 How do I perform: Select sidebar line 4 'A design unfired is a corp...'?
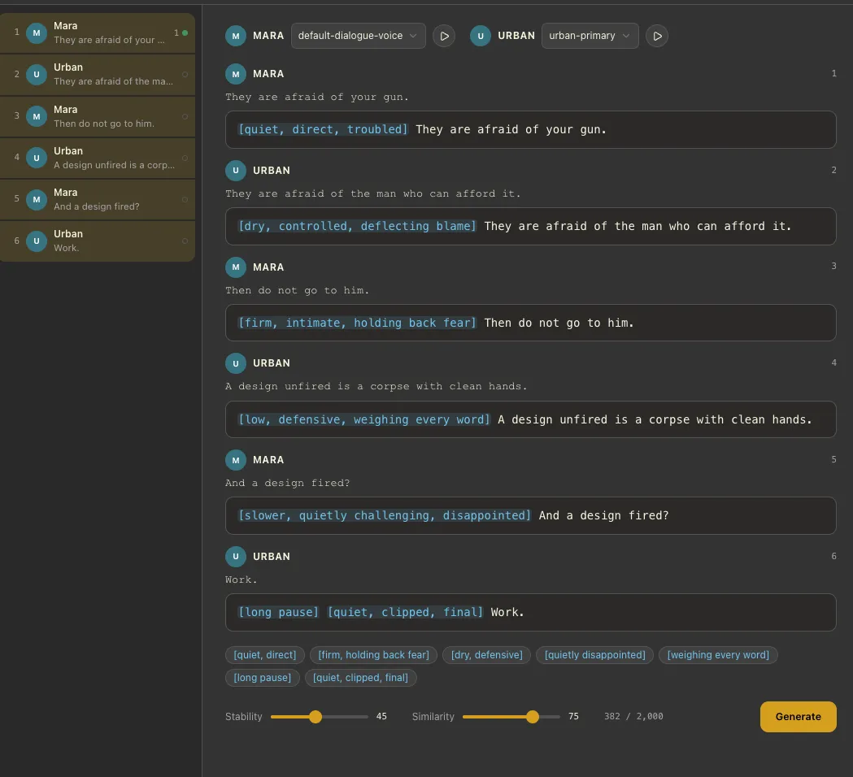pos(98,158)
